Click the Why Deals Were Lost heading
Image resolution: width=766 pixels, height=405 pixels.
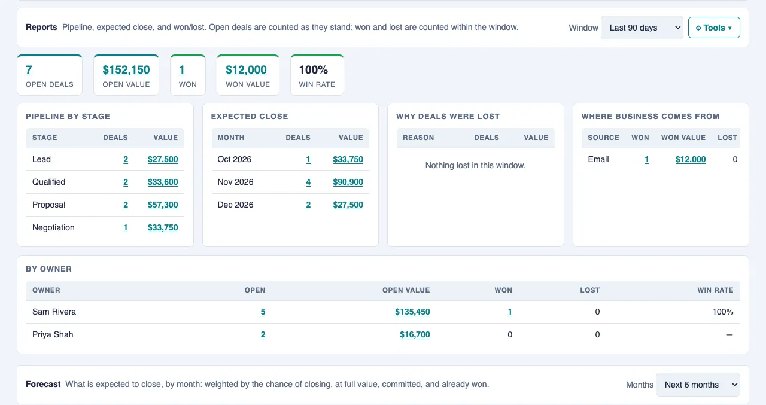point(448,116)
